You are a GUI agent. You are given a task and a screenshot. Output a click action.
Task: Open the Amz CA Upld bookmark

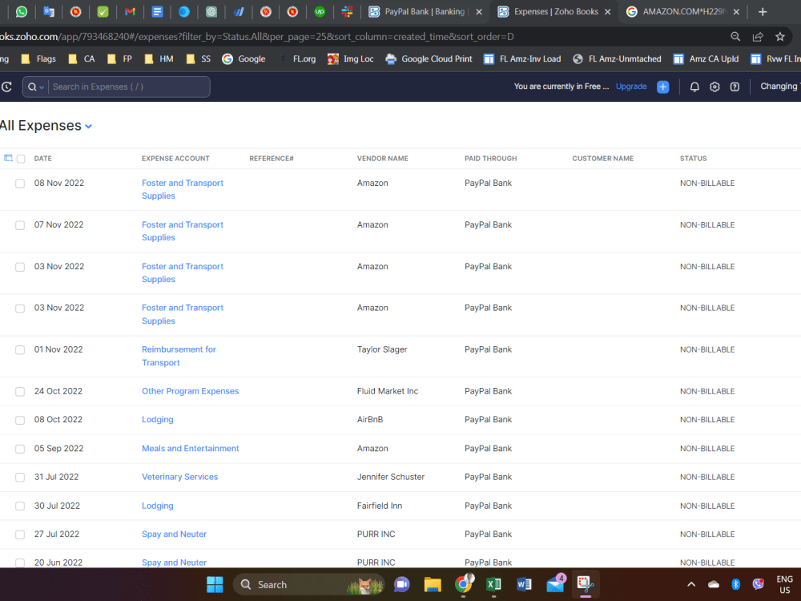(706, 58)
